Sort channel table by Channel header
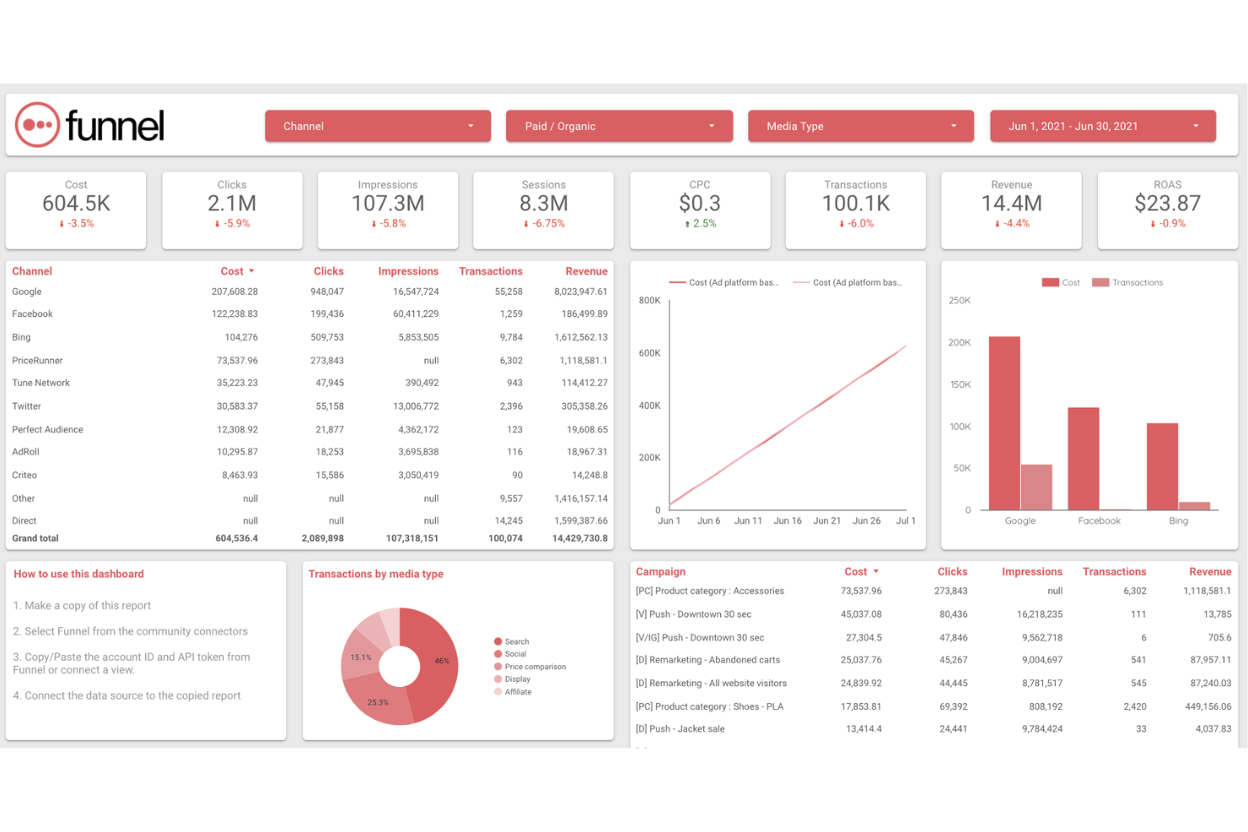The width and height of the screenshot is (1248, 832). coord(32,271)
